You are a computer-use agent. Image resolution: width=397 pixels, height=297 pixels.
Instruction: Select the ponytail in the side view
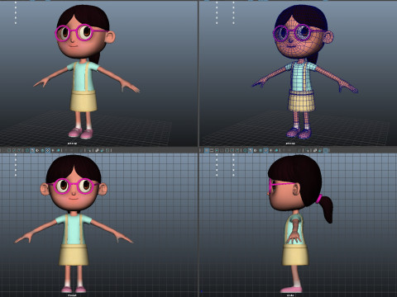327,209
